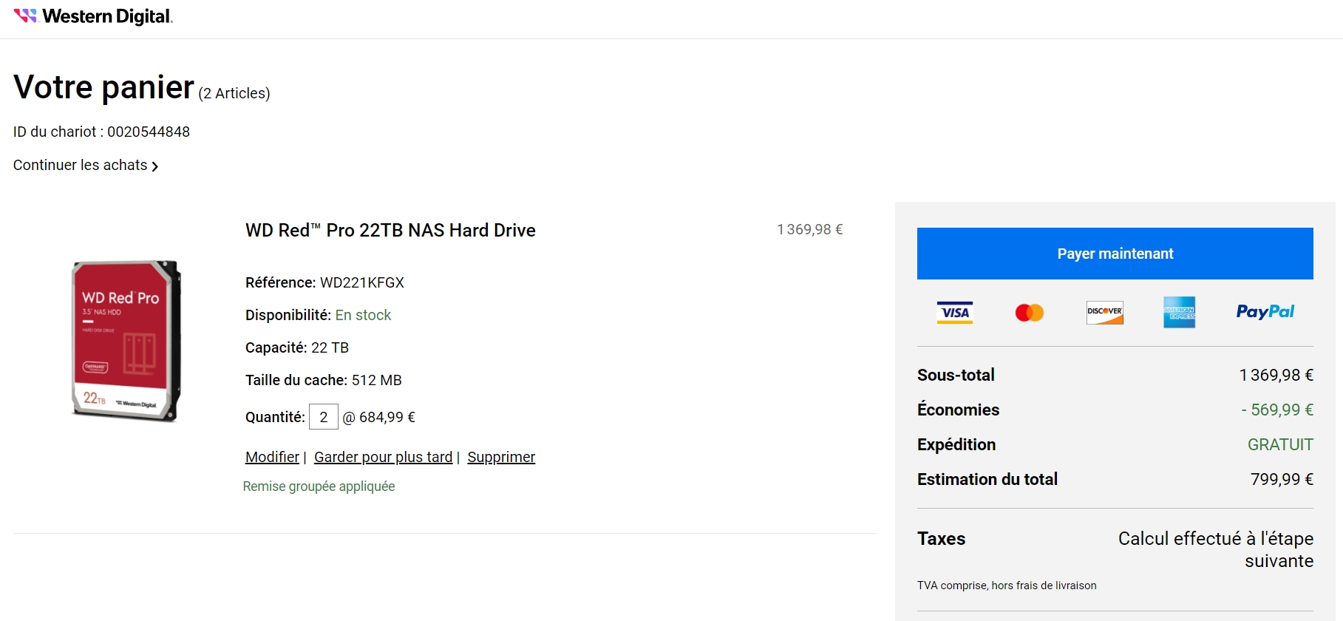Click Garder pour plus tard link
1343x621 pixels.
coord(383,457)
